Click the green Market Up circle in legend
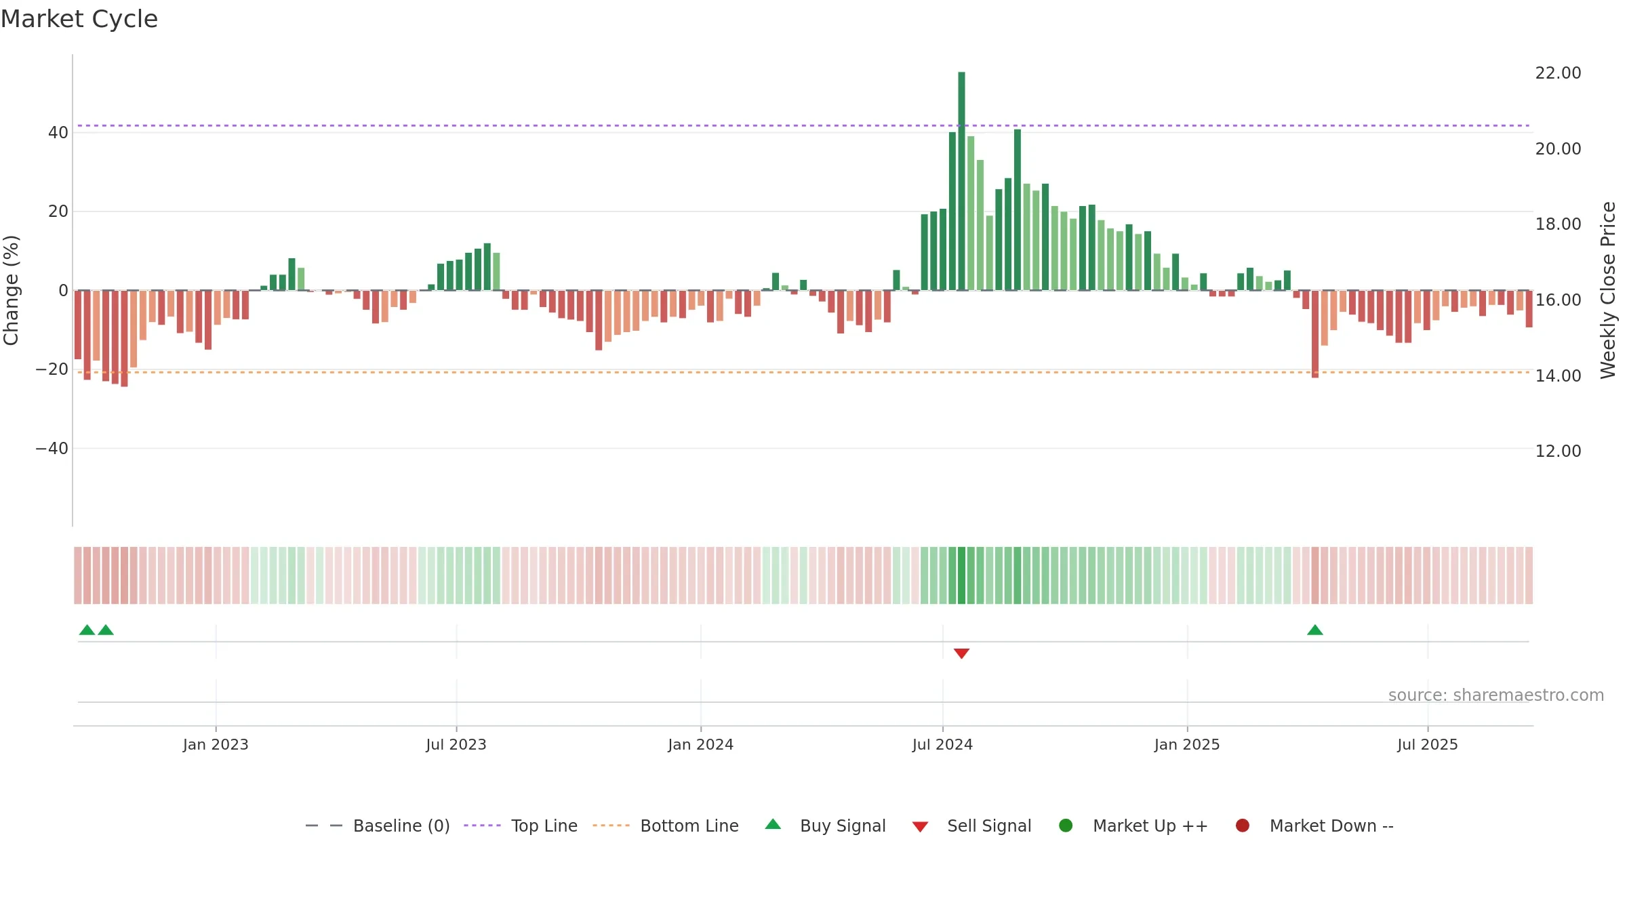Viewport: 1627px width, 915px height. tap(1066, 826)
